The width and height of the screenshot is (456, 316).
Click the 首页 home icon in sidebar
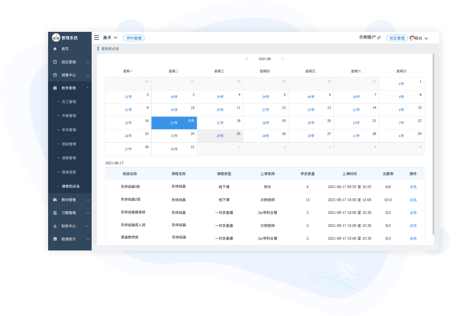(x=55, y=49)
